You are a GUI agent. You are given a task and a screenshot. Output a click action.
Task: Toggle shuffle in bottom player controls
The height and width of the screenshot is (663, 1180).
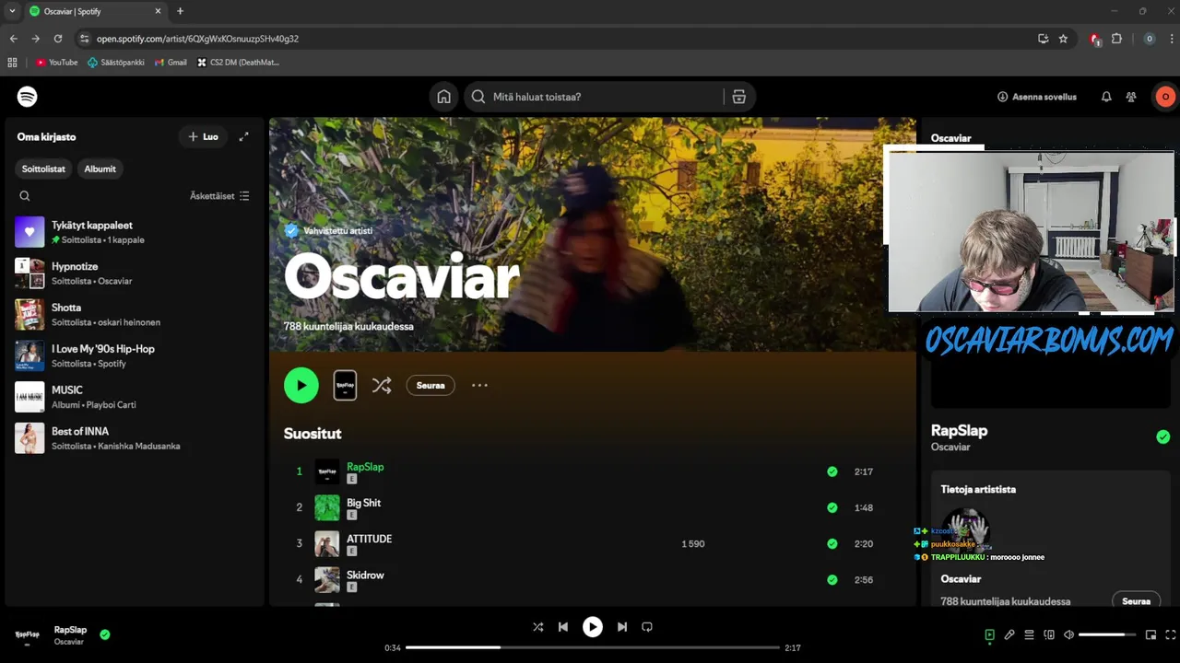click(537, 627)
